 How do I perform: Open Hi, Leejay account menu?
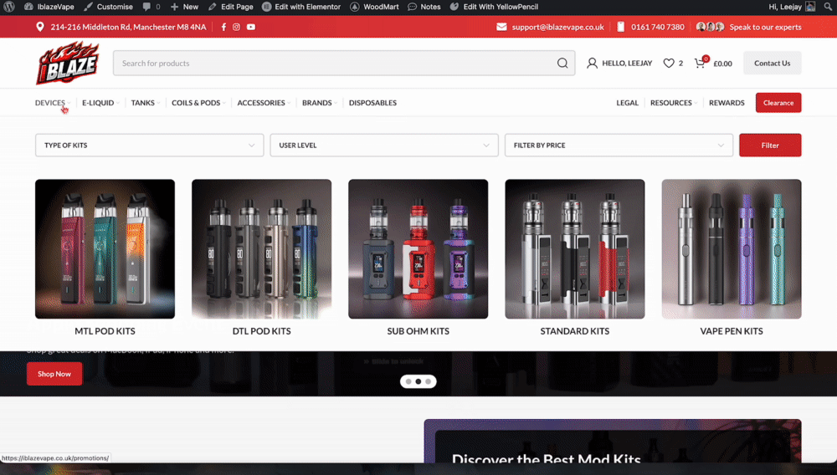click(792, 7)
